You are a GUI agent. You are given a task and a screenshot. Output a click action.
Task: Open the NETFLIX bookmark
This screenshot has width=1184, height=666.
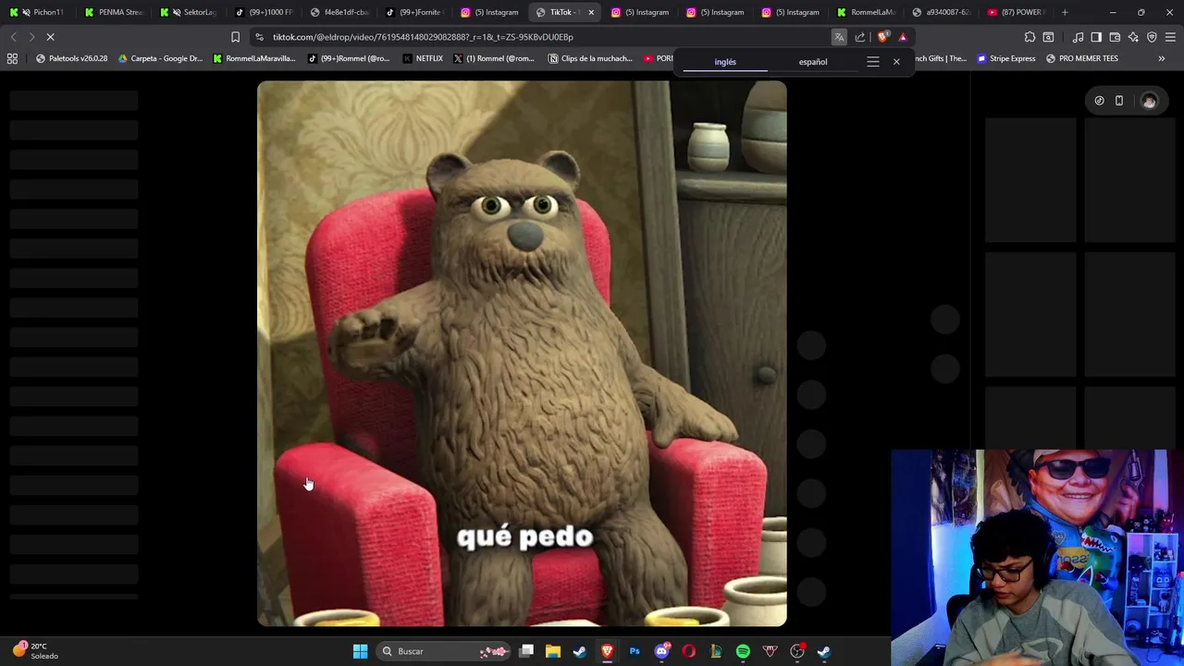point(423,58)
